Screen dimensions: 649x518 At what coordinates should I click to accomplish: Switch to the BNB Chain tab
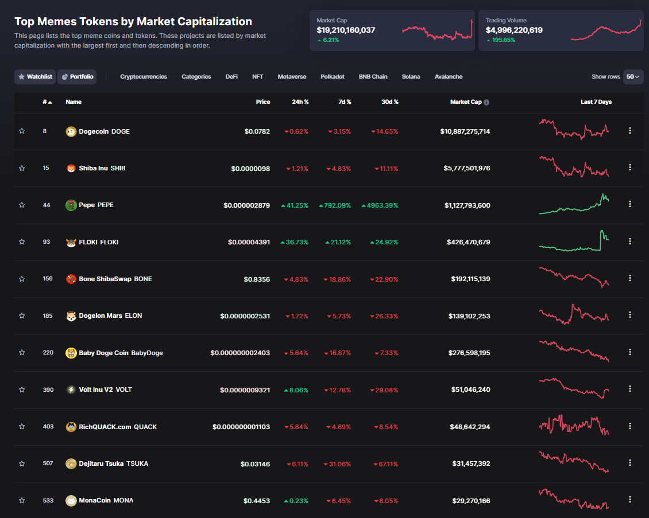pyautogui.click(x=373, y=77)
